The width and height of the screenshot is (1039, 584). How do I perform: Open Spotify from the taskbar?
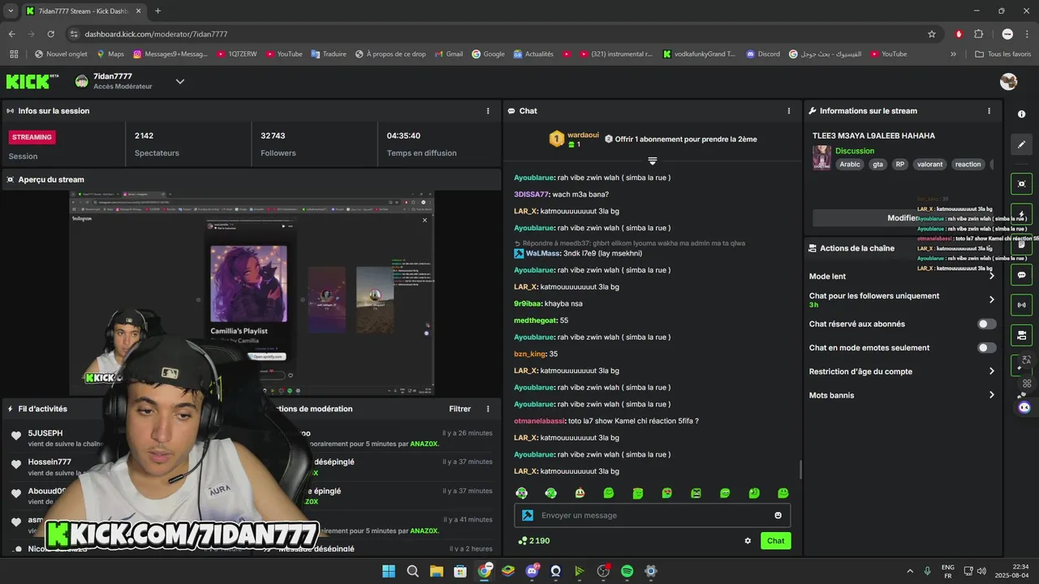click(627, 571)
